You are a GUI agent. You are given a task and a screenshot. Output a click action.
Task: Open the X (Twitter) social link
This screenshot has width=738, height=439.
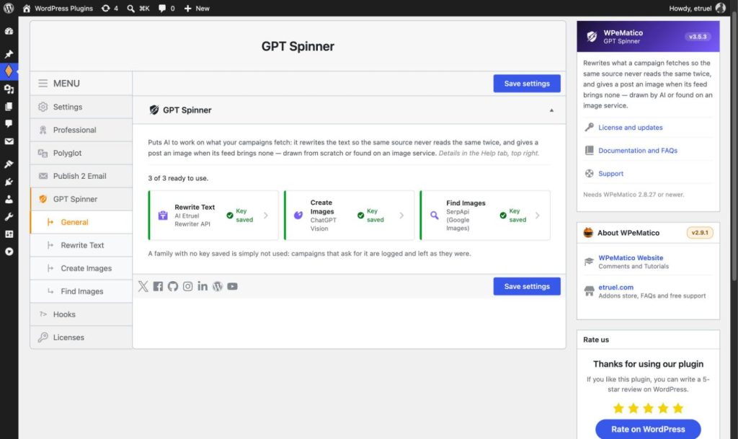143,286
